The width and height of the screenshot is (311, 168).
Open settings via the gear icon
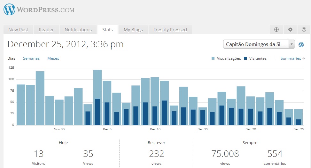tap(290, 30)
